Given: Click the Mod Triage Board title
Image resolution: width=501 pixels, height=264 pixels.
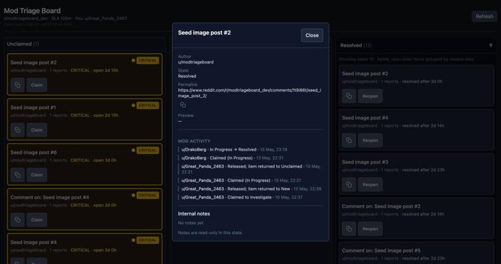Looking at the screenshot, I should coord(32,11).
